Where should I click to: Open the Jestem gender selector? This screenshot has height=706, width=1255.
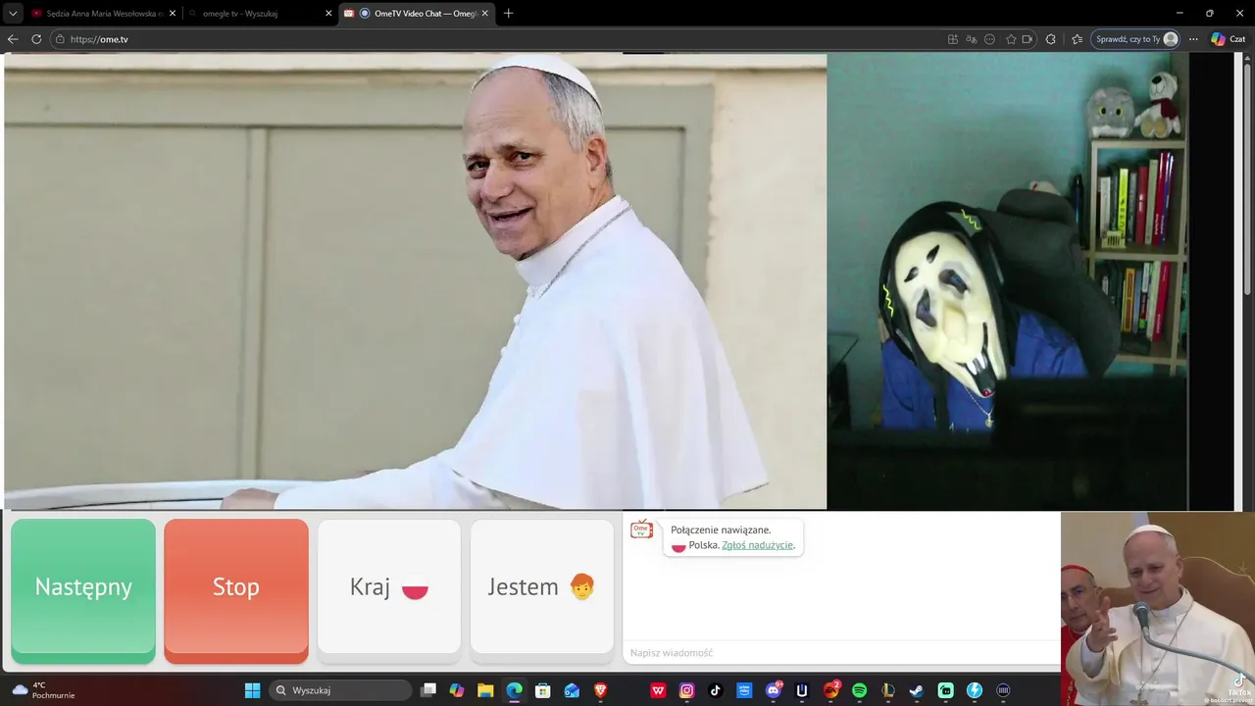[x=541, y=586]
